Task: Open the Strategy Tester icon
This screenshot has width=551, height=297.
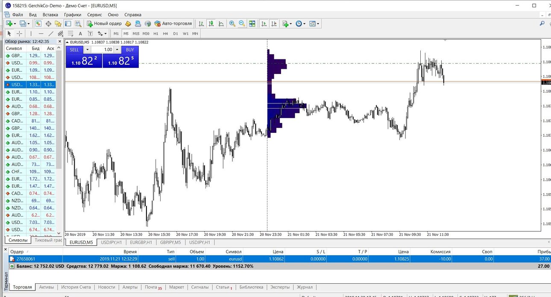Action: click(x=78, y=24)
